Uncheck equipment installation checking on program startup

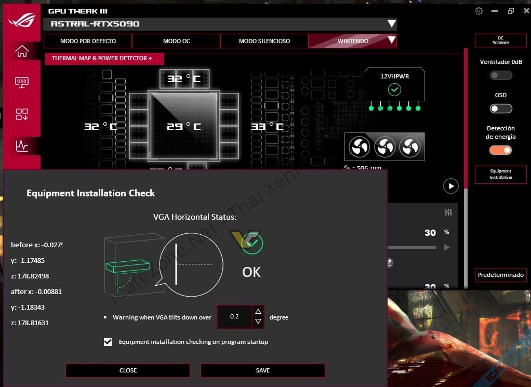point(108,342)
